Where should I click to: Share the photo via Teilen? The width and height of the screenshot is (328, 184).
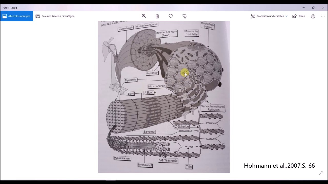pos(299,16)
